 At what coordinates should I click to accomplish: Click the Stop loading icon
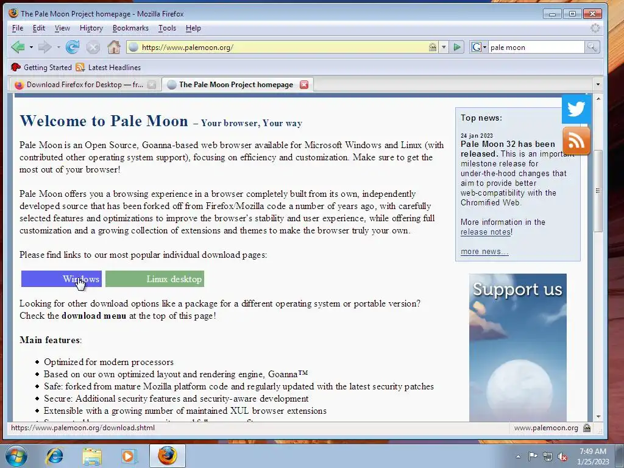pos(93,48)
